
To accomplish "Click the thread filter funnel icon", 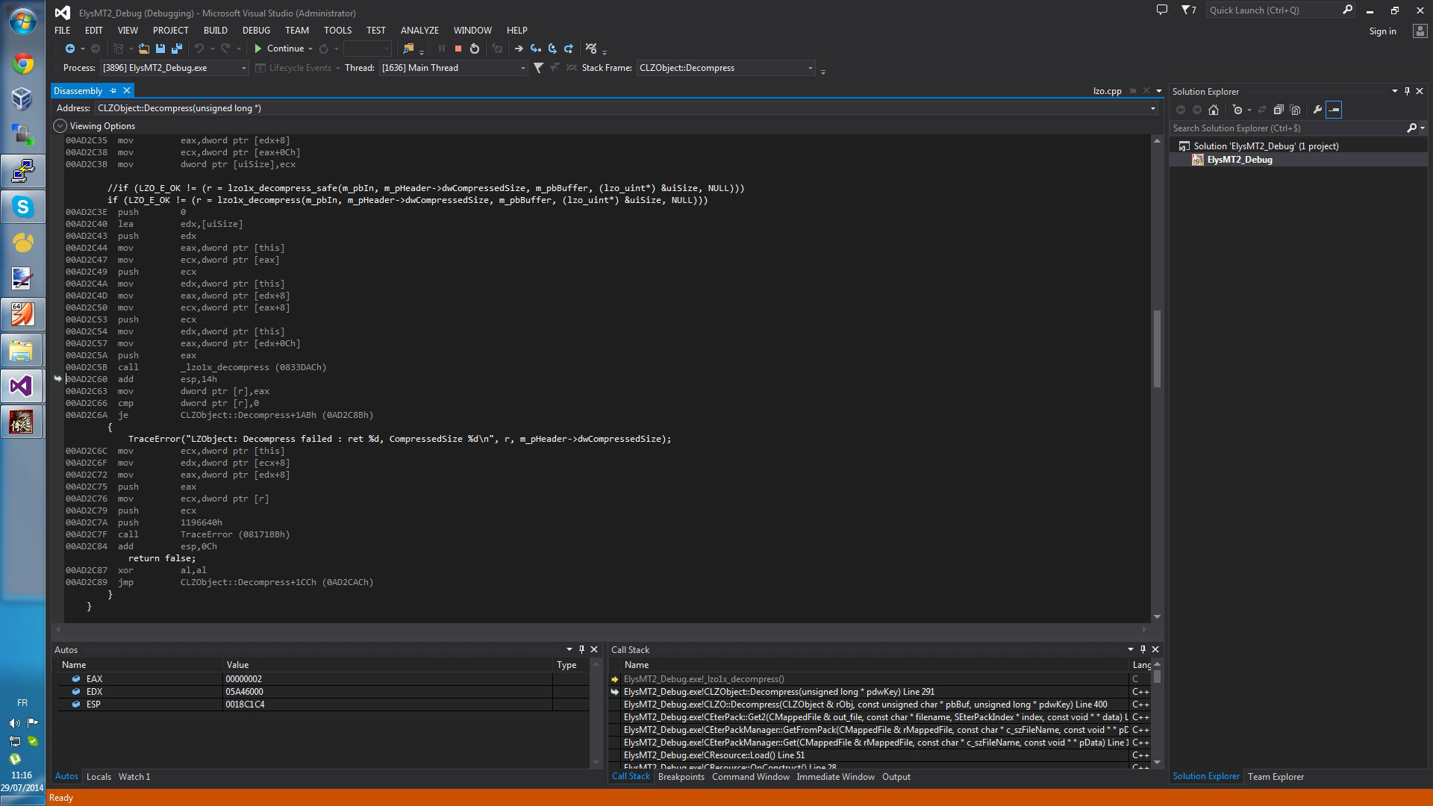I will click(x=538, y=68).
